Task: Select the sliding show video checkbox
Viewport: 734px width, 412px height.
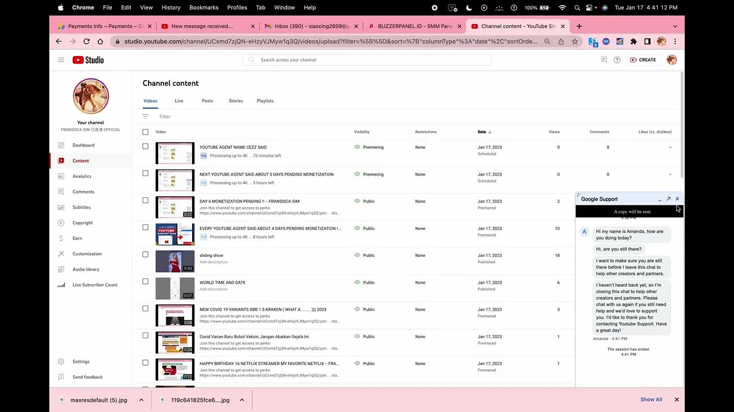Action: pyautogui.click(x=145, y=255)
